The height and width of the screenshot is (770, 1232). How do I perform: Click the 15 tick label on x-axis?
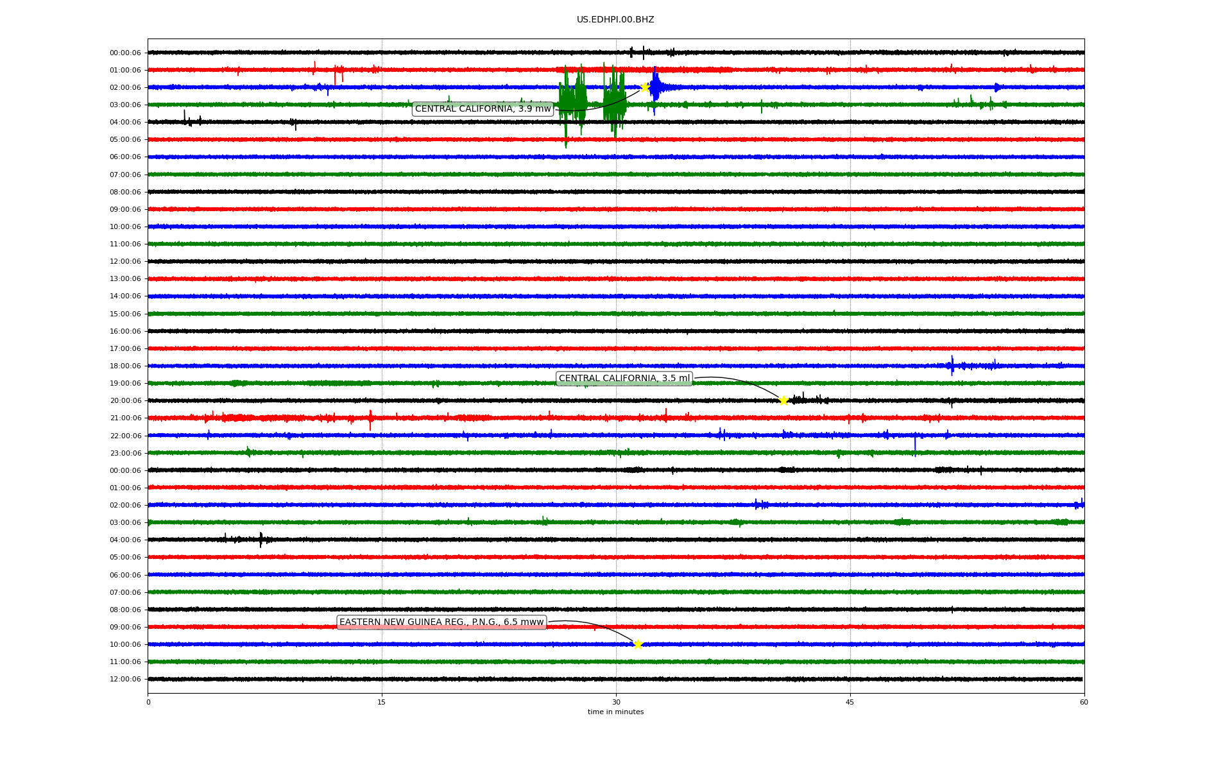(382, 702)
